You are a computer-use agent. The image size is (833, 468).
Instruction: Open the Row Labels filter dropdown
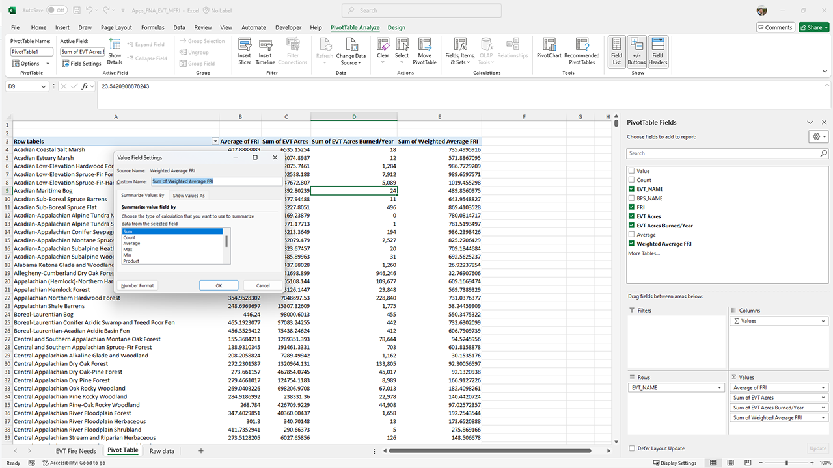215,141
